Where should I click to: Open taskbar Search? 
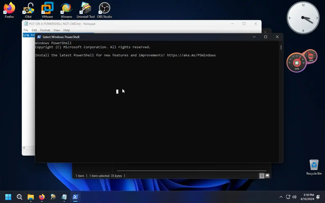(19, 197)
